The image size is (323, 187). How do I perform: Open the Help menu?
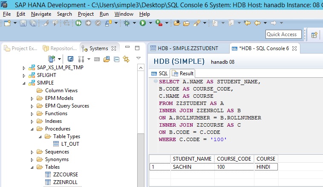144,14
